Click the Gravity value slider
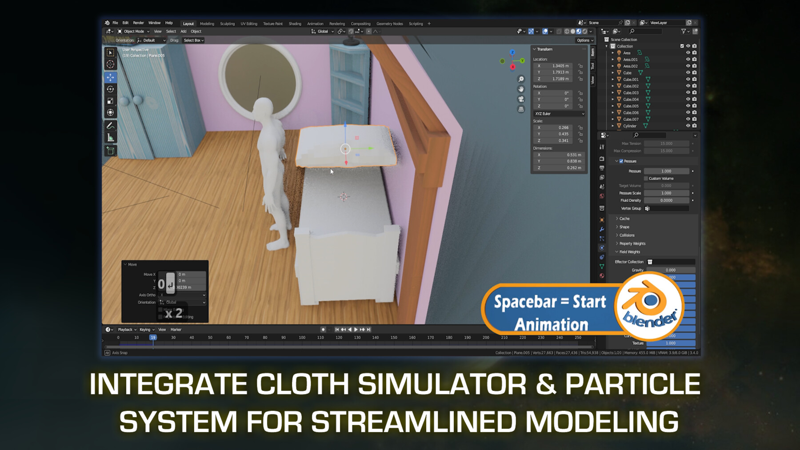800x450 pixels. [670, 270]
